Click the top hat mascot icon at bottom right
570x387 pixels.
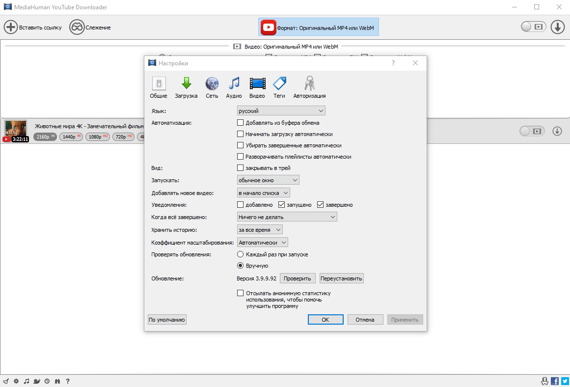tap(544, 381)
